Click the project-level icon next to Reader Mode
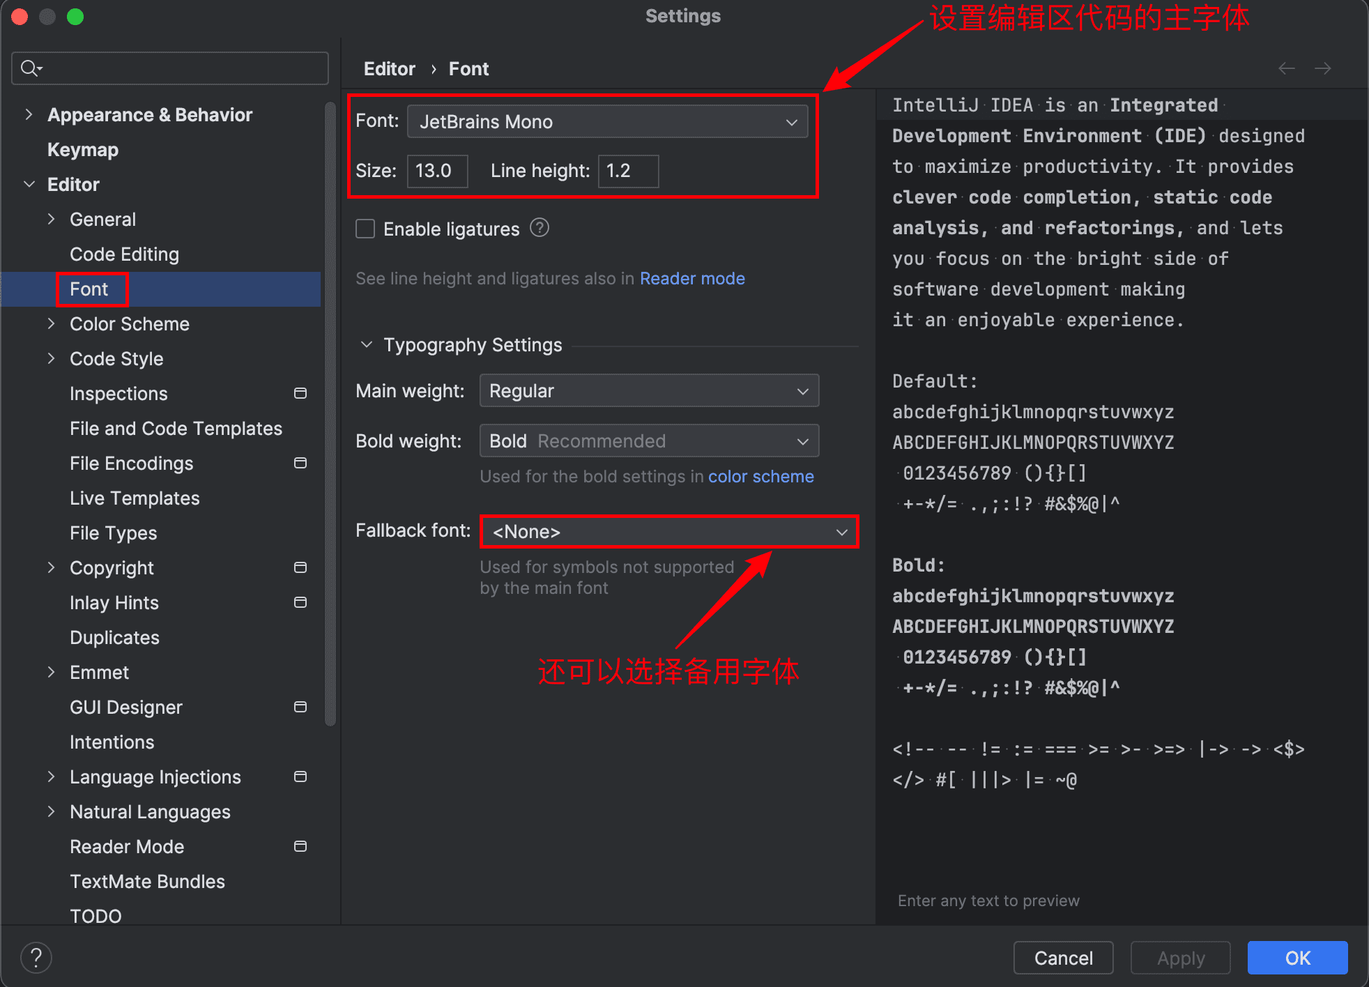 coord(300,847)
